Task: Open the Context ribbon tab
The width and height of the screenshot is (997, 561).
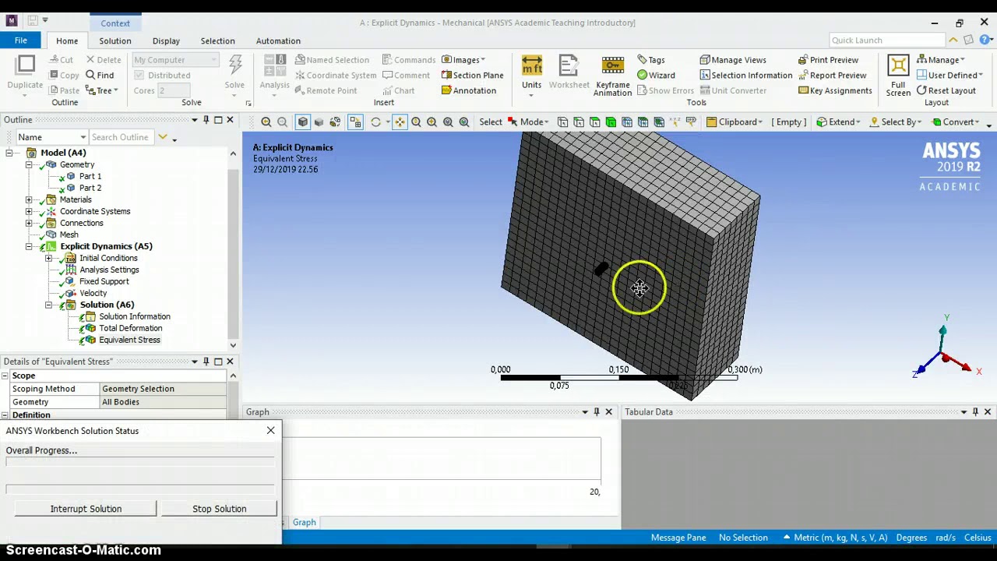Action: click(x=115, y=23)
